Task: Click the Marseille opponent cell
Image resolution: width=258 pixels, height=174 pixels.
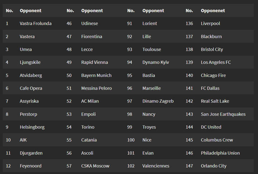Action: pos(152,88)
